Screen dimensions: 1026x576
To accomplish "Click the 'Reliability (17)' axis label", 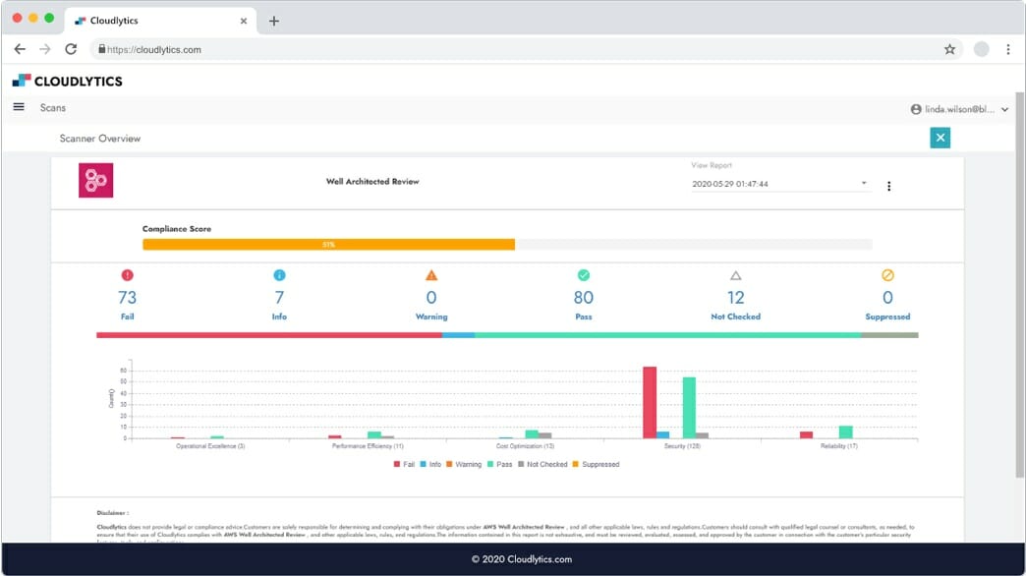I will (x=839, y=446).
